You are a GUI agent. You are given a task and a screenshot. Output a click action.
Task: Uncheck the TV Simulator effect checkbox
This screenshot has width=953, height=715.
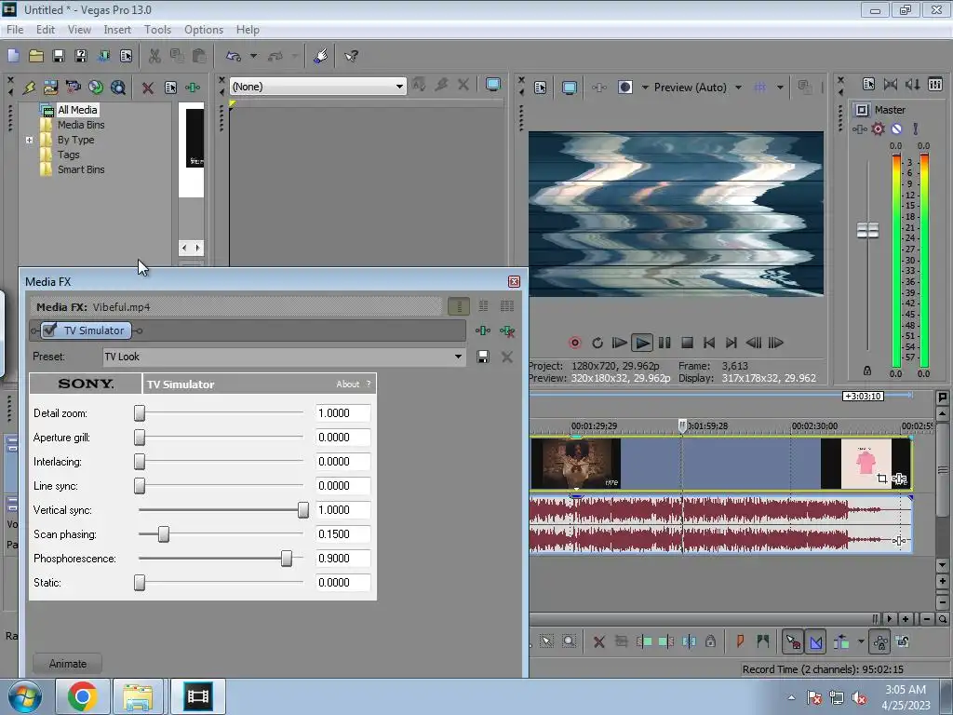(x=50, y=331)
